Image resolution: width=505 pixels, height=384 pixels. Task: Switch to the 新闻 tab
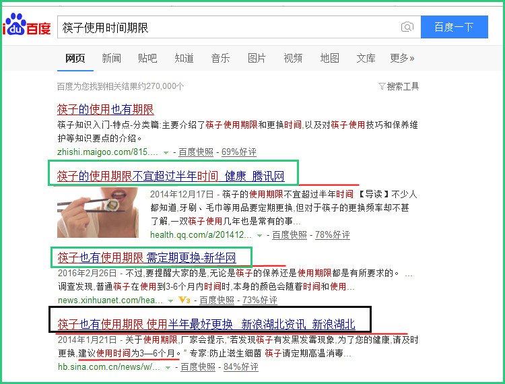[x=111, y=58]
